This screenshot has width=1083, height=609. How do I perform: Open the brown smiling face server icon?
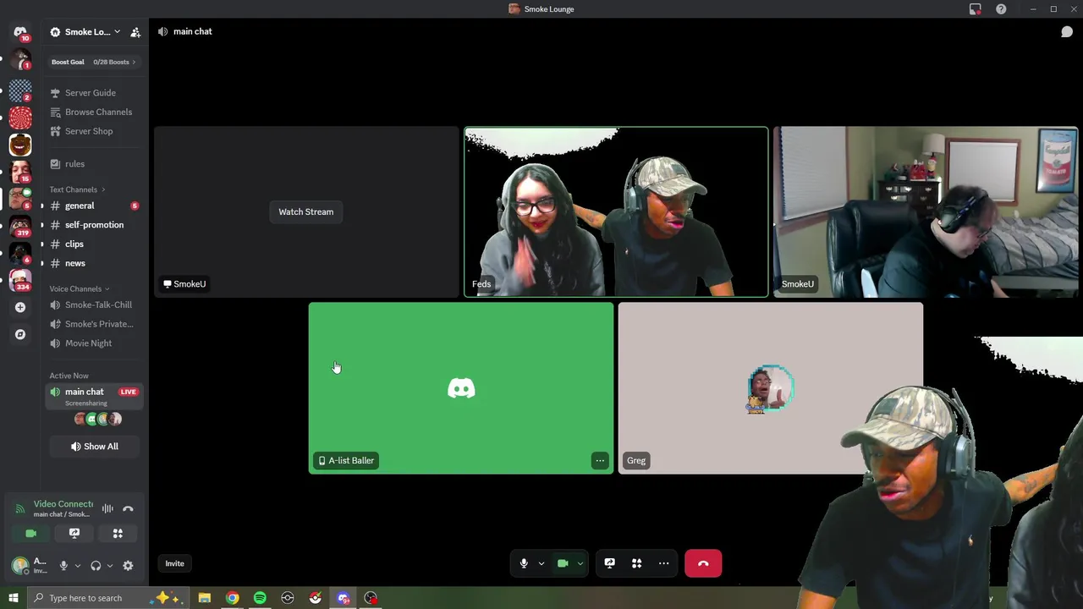point(20,145)
